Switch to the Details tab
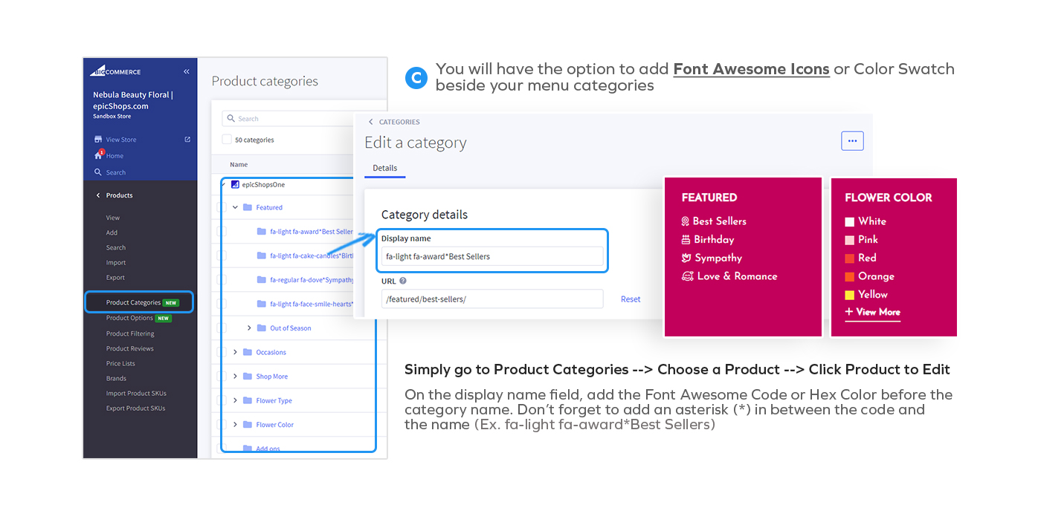1041x505 pixels. tap(384, 169)
